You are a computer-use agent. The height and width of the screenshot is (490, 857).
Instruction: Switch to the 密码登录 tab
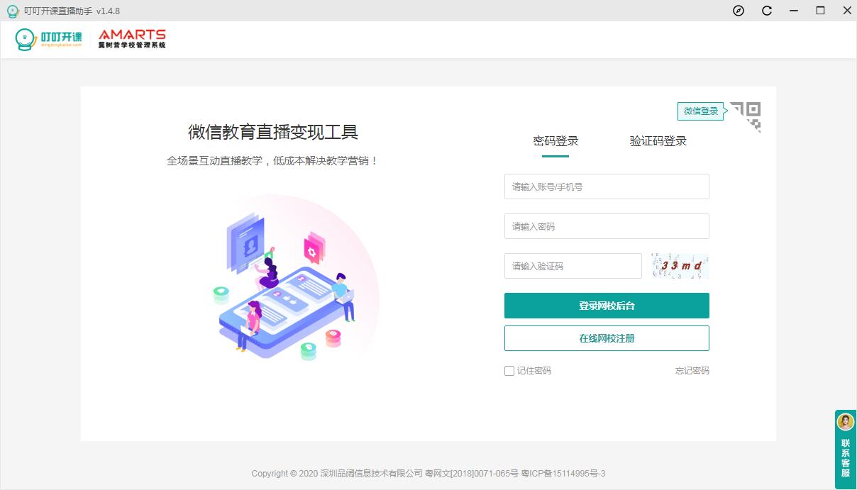tap(557, 141)
